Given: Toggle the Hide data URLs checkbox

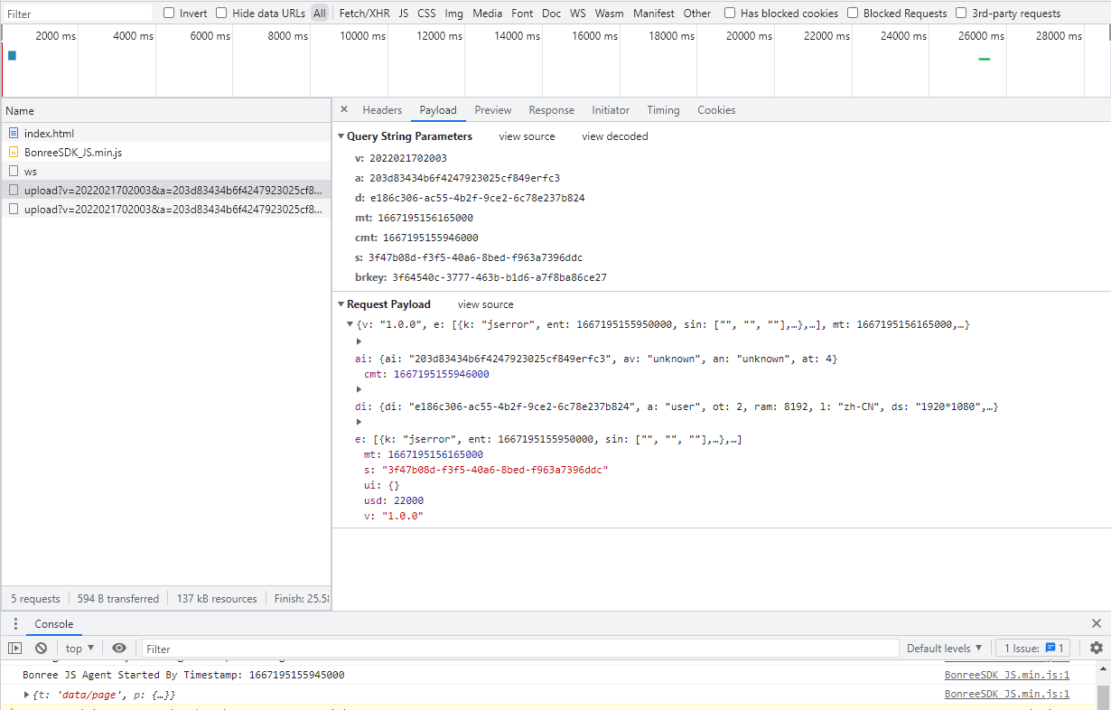Looking at the screenshot, I should coord(221,14).
